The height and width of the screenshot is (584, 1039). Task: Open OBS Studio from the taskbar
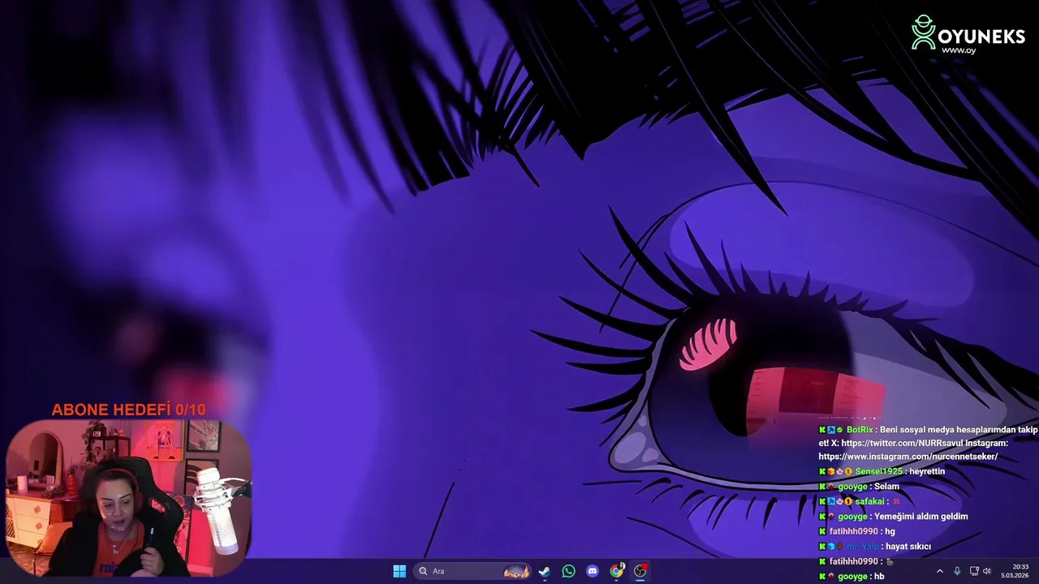coord(640,571)
